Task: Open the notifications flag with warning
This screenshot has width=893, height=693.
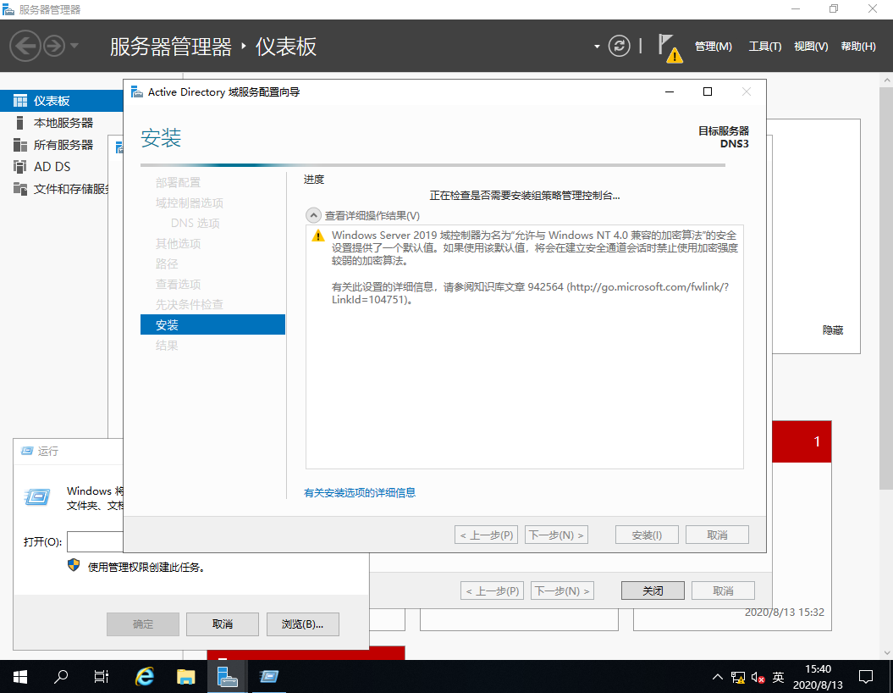Action: [x=670, y=48]
